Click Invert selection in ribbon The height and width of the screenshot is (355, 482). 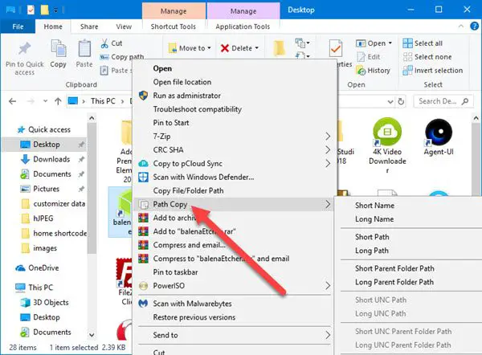432,71
